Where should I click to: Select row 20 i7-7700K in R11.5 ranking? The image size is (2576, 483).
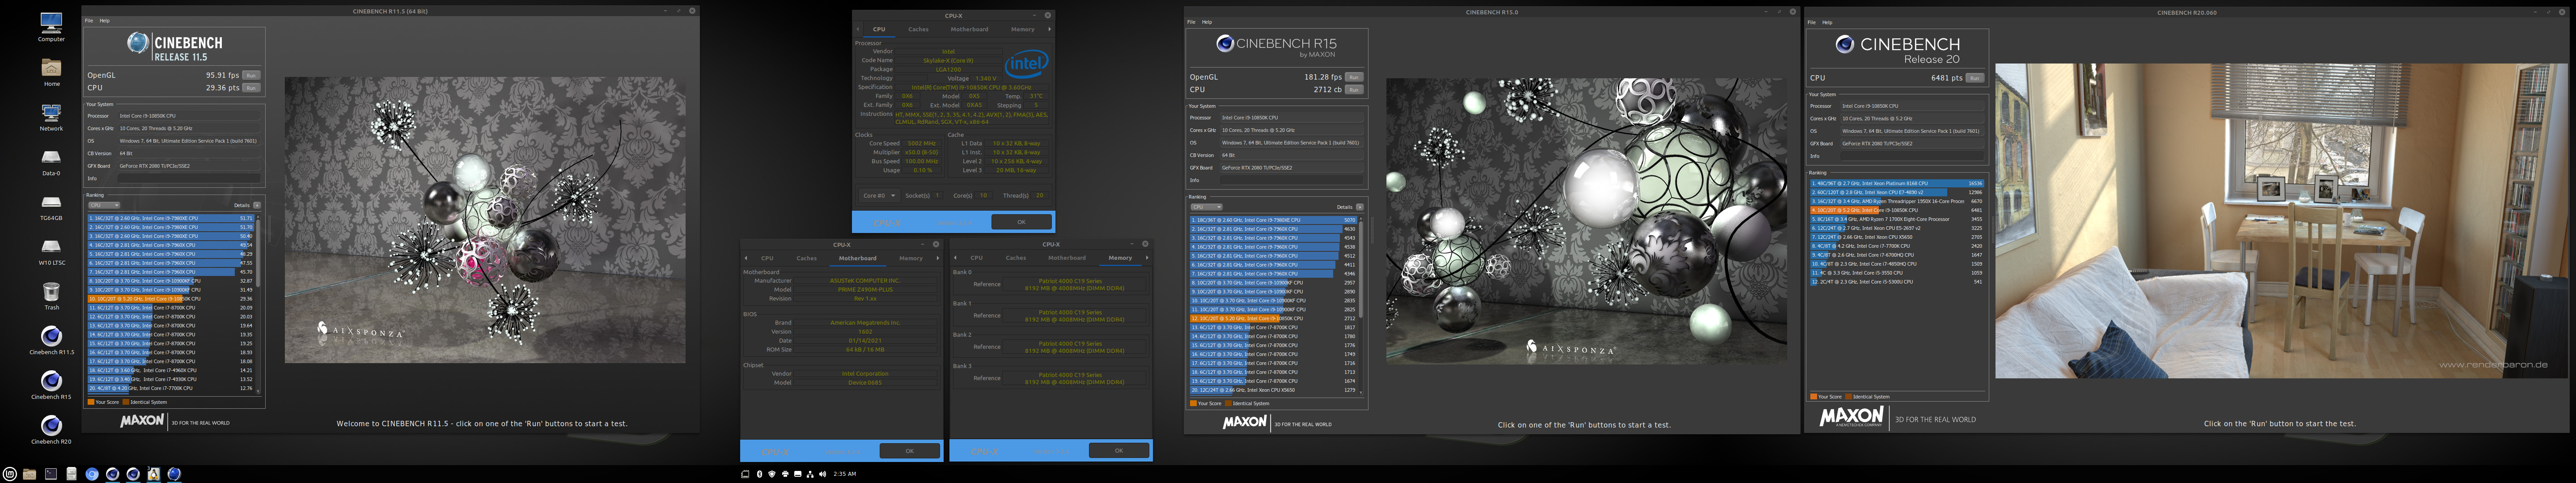(171, 389)
